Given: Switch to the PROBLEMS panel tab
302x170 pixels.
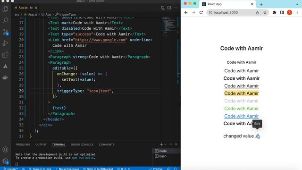Looking at the screenshot, I should pos(23,144).
